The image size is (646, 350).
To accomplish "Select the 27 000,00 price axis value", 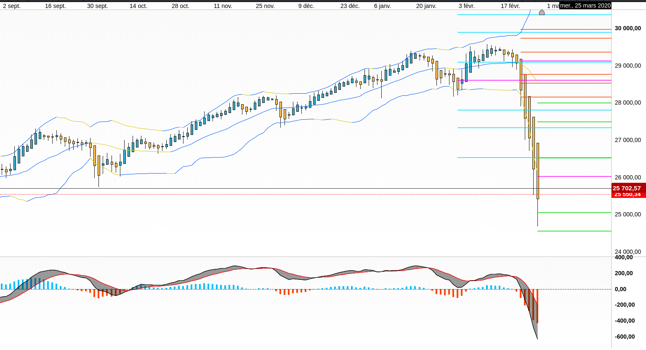I will pyautogui.click(x=628, y=140).
